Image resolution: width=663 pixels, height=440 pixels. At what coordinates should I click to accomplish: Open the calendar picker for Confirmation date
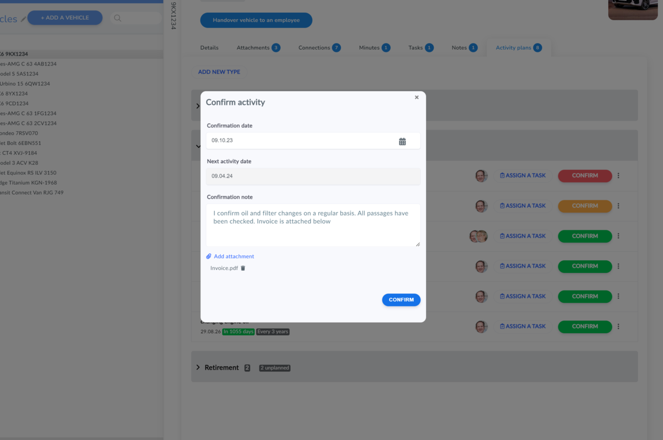402,141
